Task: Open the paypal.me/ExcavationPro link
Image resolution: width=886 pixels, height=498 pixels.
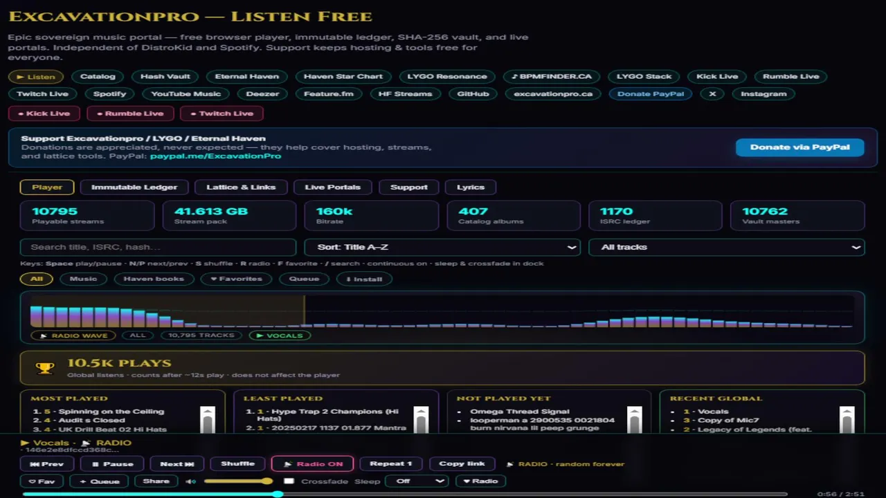Action: pos(215,156)
